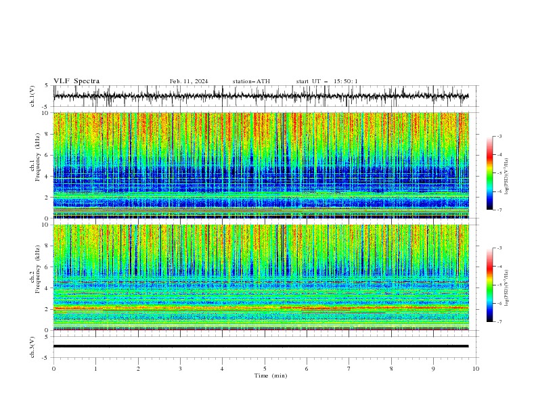This screenshot has width=536, height=414.
Task: Click the "-7" tick on ch.2 color bar
Action: click(x=499, y=322)
